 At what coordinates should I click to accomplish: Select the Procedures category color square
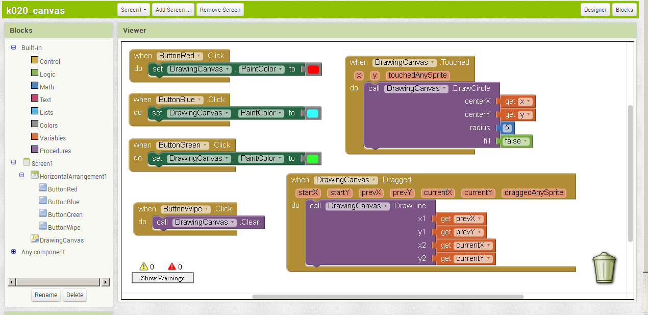coord(35,150)
